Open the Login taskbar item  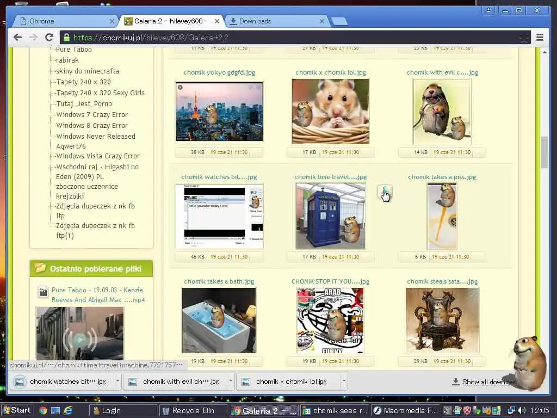click(122, 410)
